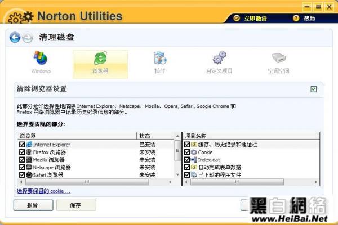Viewport: 338px width, 225px height.
Task: Uncheck the Index.dat checkbox
Action: click(x=187, y=160)
